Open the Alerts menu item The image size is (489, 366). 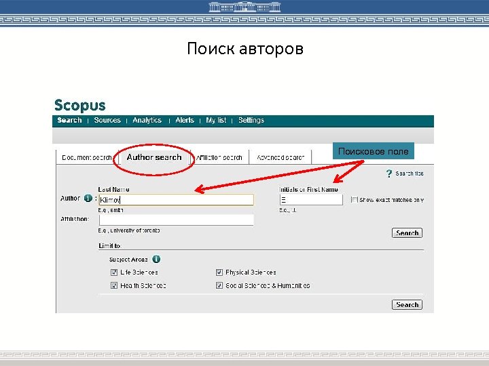tap(185, 120)
